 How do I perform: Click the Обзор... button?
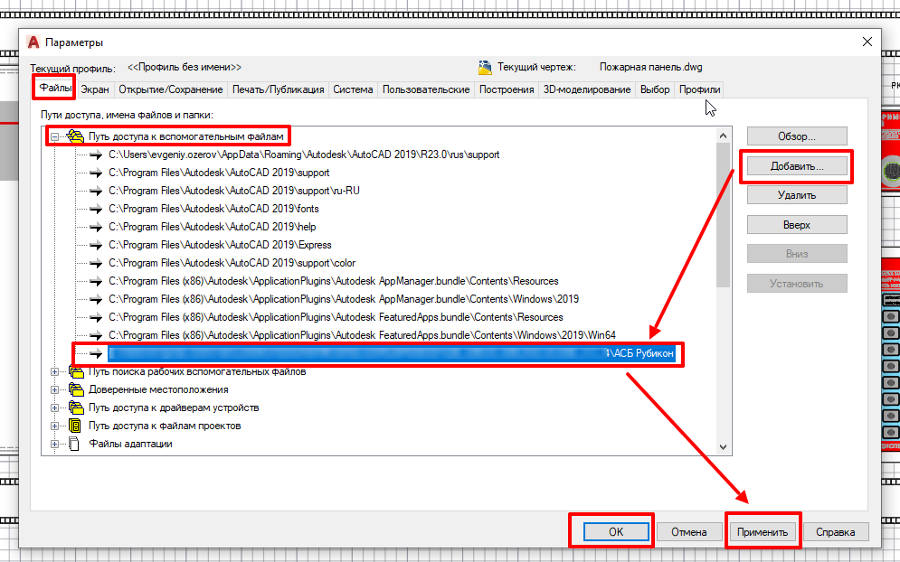(x=797, y=136)
